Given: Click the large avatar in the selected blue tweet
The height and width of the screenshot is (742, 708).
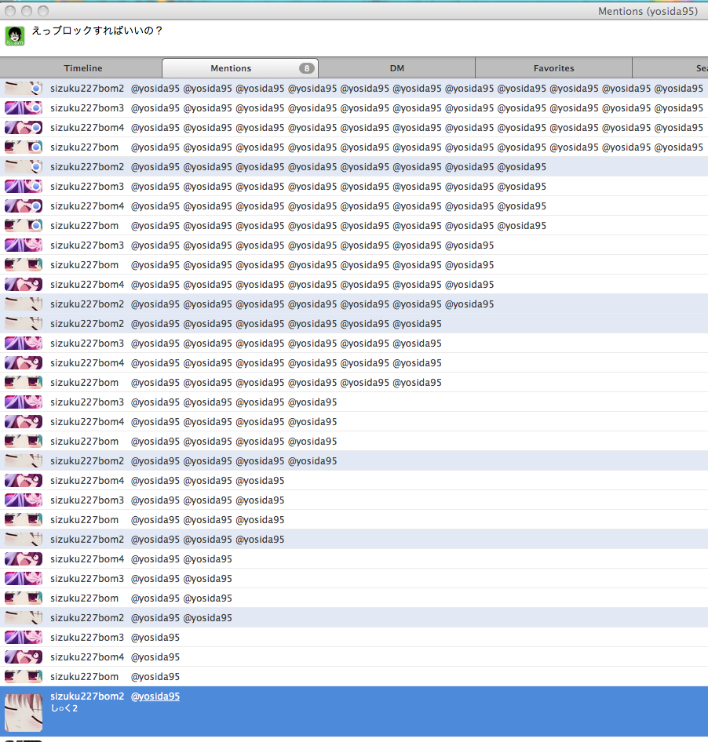Looking at the screenshot, I should tap(24, 712).
